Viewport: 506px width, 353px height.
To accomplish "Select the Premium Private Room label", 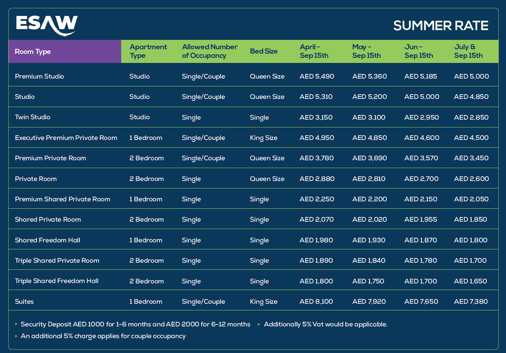I will pos(50,158).
